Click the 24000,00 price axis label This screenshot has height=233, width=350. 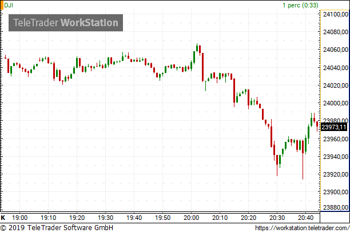click(336, 103)
